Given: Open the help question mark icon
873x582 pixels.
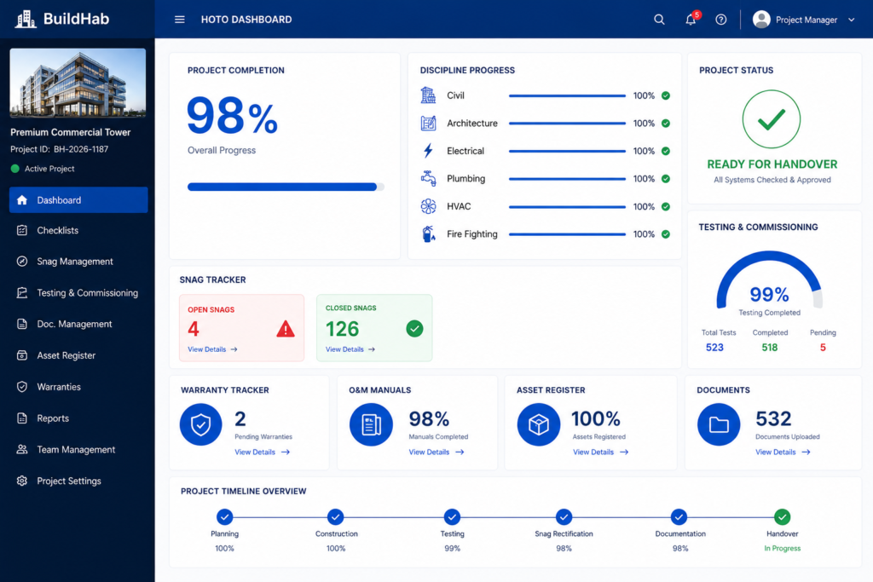Looking at the screenshot, I should click(x=721, y=20).
